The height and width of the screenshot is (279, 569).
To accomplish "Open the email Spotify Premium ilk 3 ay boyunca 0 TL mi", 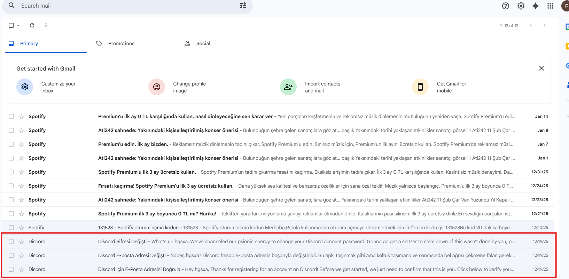I will [278, 214].
